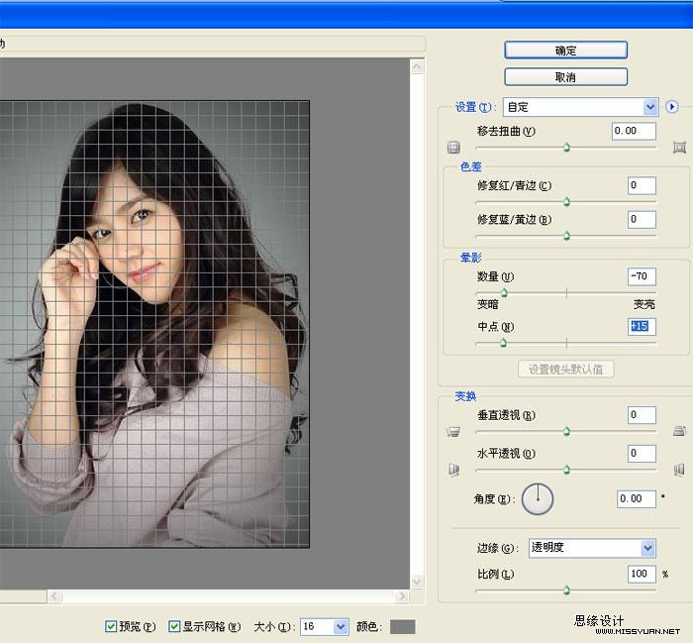Screen dimensions: 693x643
Task: Click the 修复红/青边 value field
Action: (642, 185)
